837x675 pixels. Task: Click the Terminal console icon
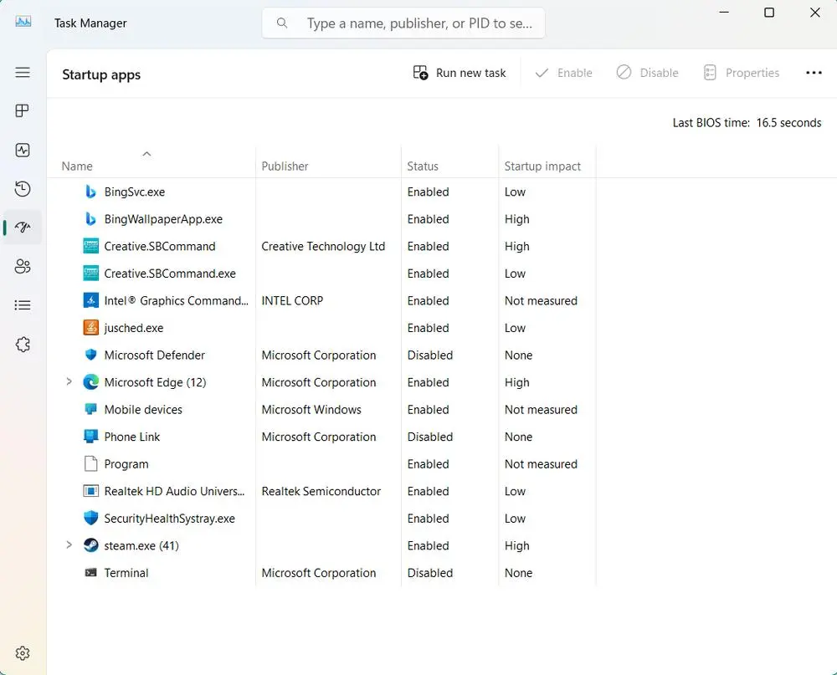coord(90,573)
